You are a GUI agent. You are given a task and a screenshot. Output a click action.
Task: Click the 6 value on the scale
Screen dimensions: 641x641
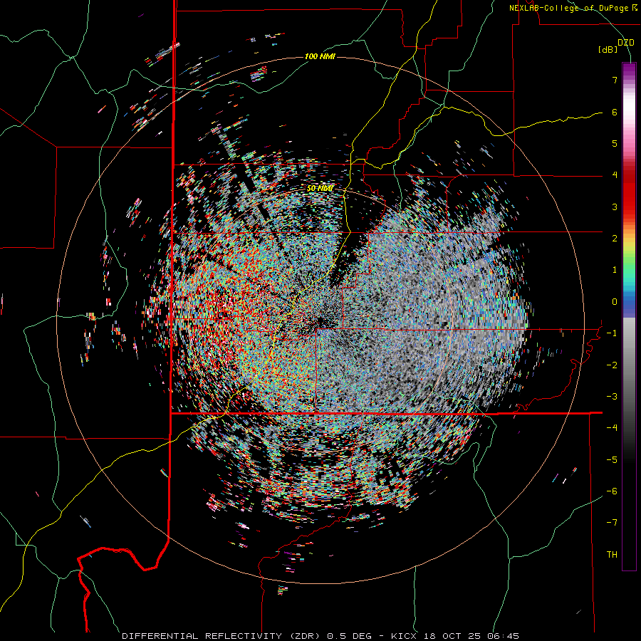click(x=615, y=112)
